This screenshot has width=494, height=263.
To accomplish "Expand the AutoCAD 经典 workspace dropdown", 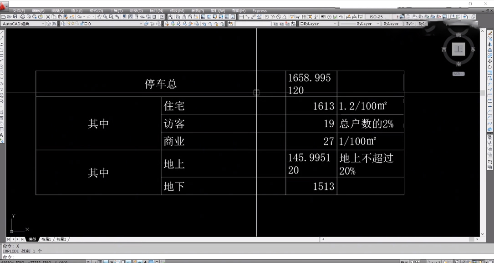I will pos(43,24).
